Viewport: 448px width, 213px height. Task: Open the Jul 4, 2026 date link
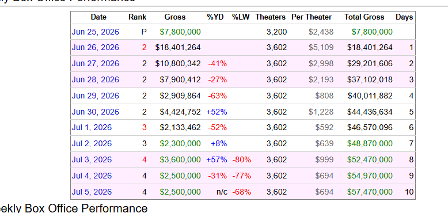(x=92, y=176)
